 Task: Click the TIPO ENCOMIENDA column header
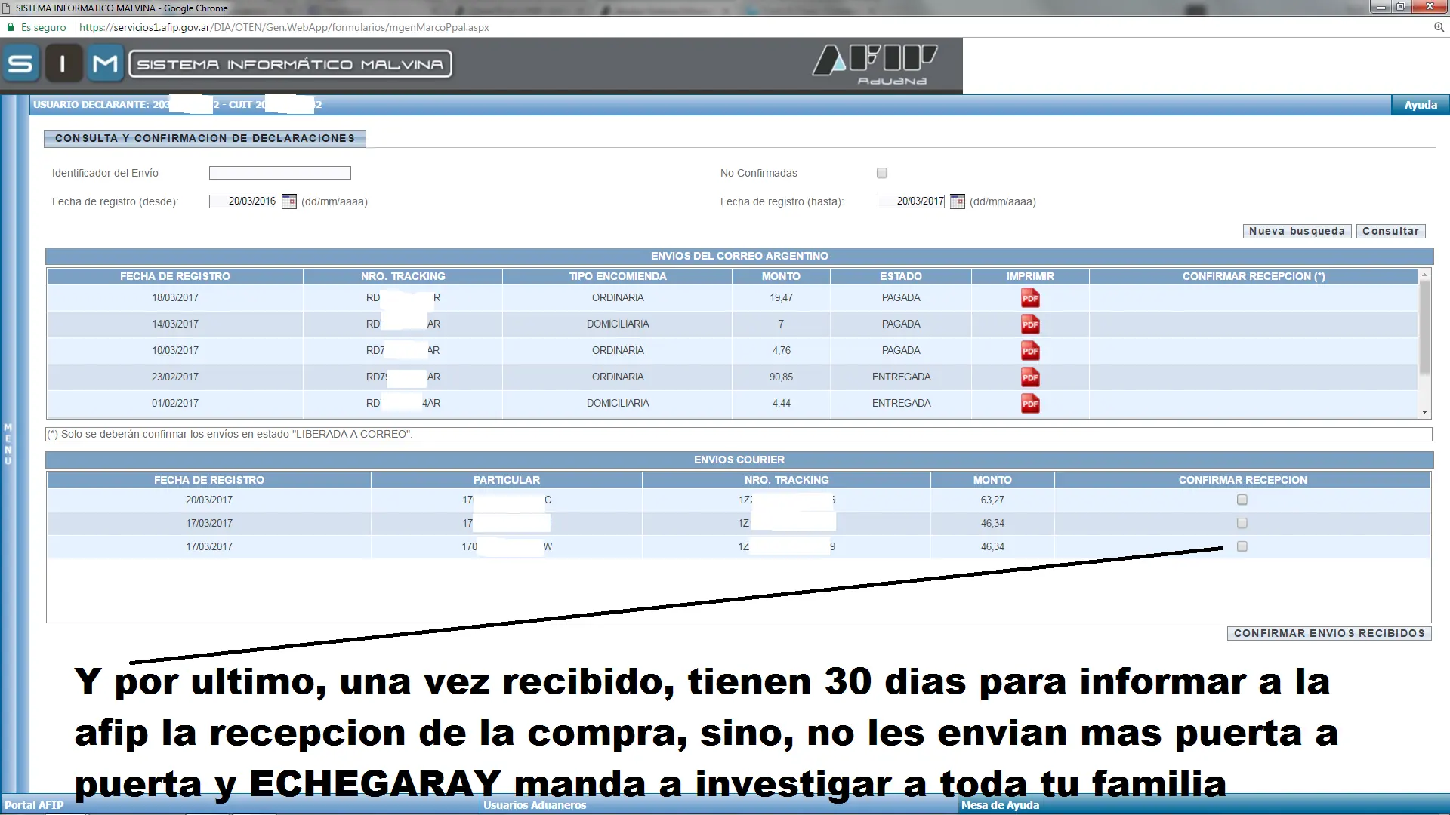618,276
